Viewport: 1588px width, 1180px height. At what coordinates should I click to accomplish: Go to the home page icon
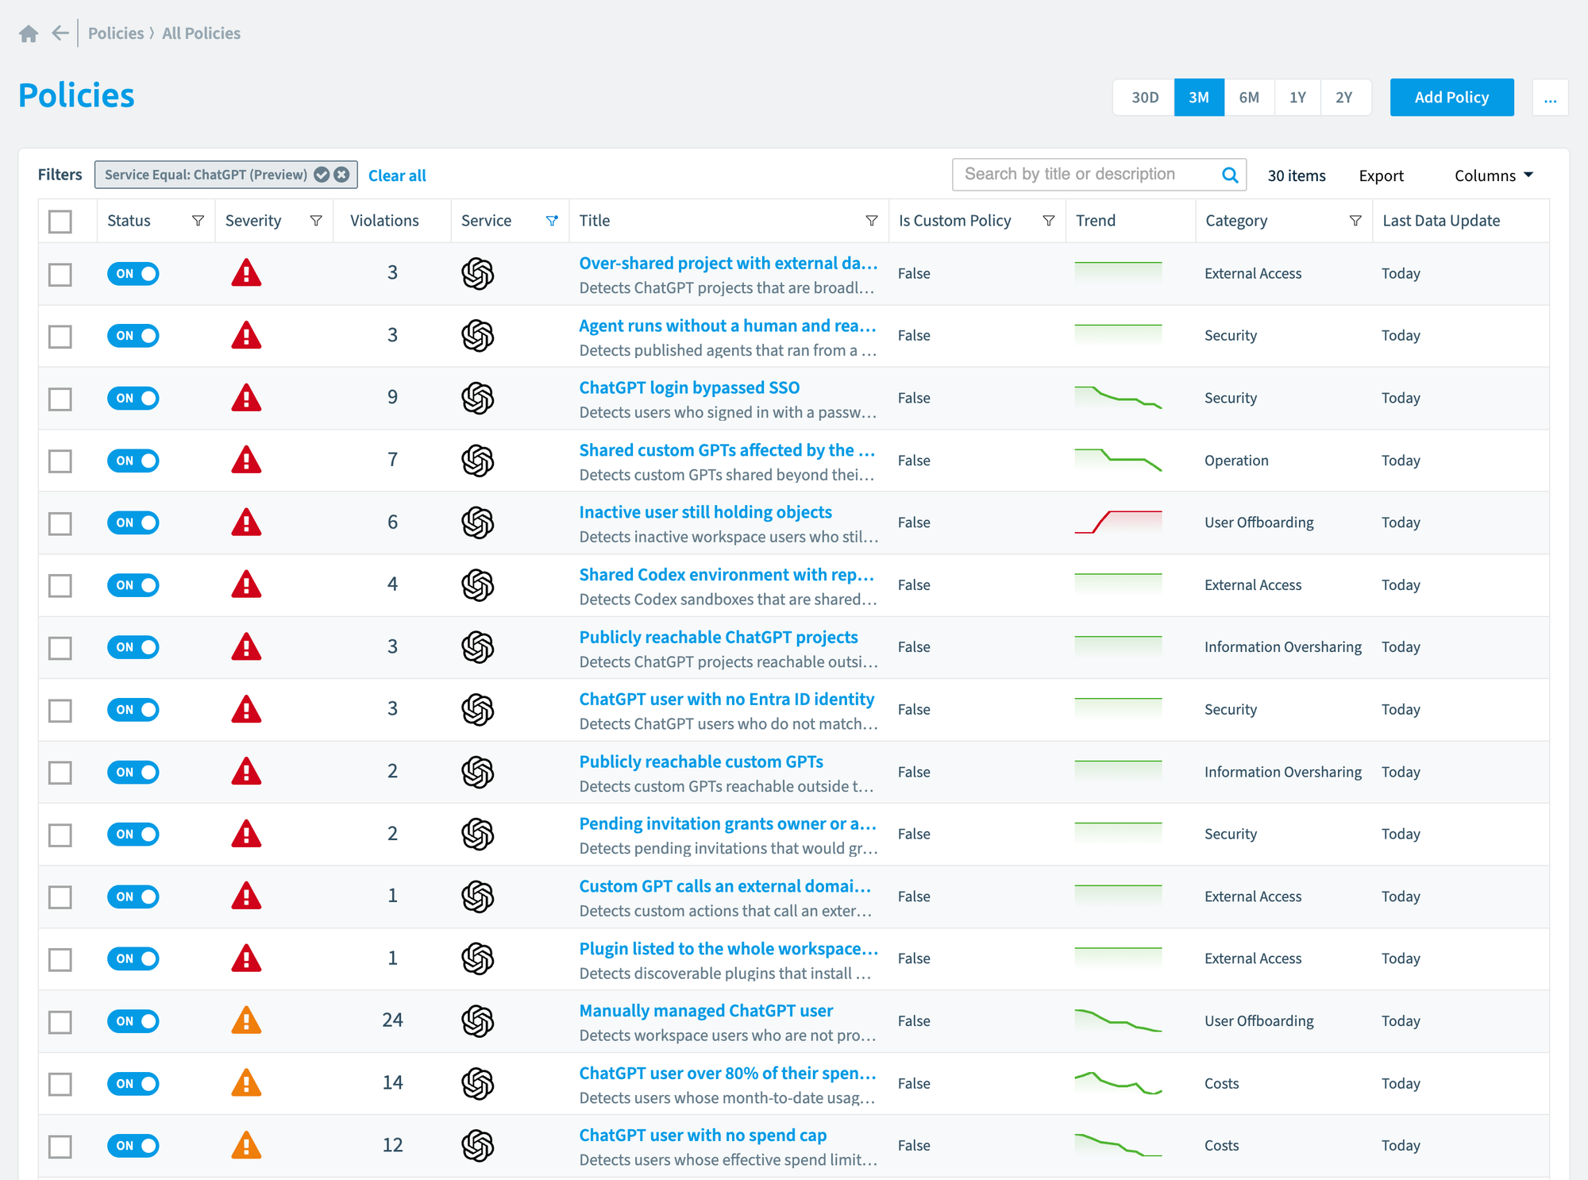pos(29,33)
